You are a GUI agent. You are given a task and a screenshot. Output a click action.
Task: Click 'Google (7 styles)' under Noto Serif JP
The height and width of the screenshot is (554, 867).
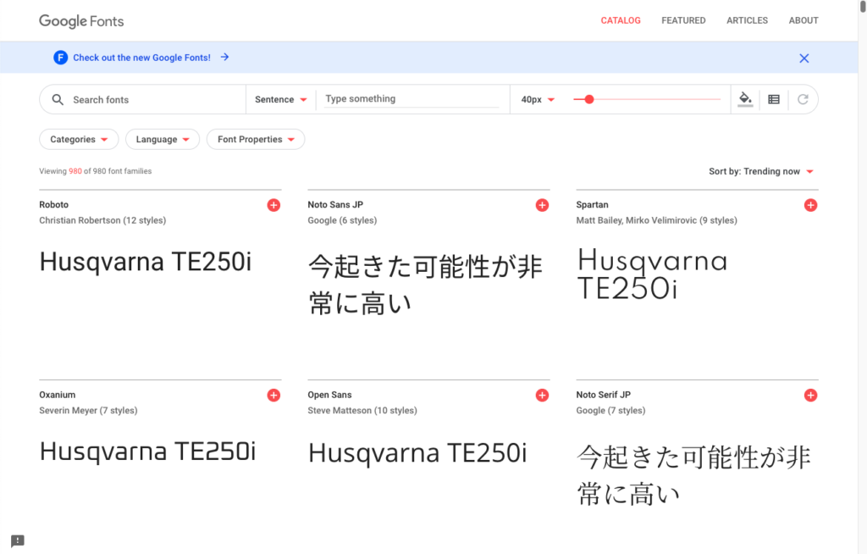point(611,410)
